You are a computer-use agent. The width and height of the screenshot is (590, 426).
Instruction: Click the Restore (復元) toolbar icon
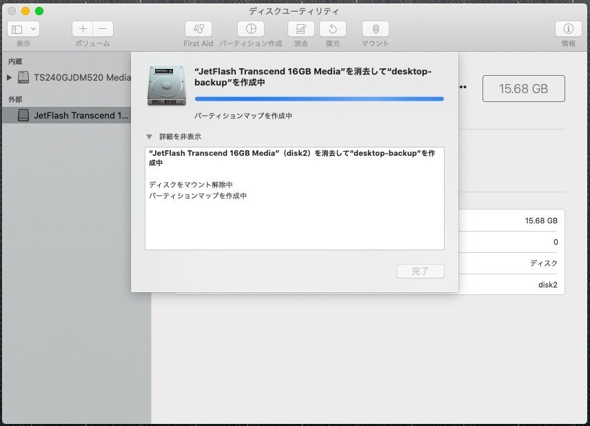tap(333, 29)
